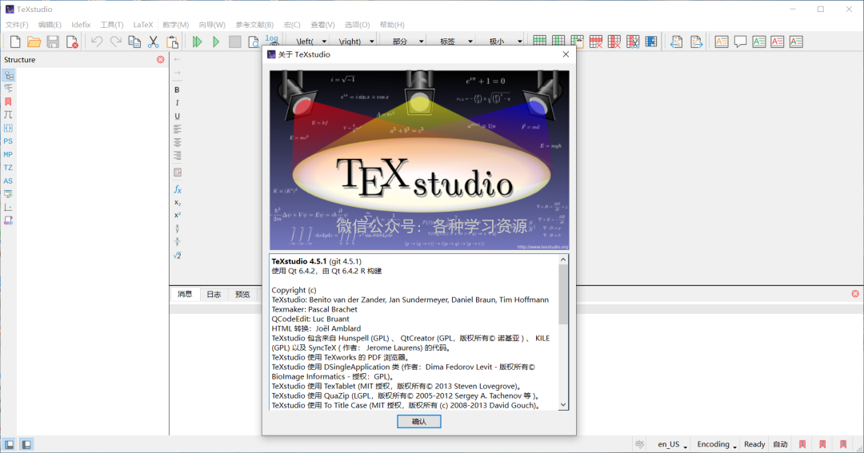Screen dimensions: 864x453
Task: Create a new document with the New icon
Action: tap(15, 42)
